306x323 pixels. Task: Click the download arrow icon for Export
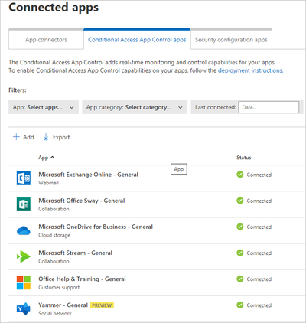tap(46, 137)
